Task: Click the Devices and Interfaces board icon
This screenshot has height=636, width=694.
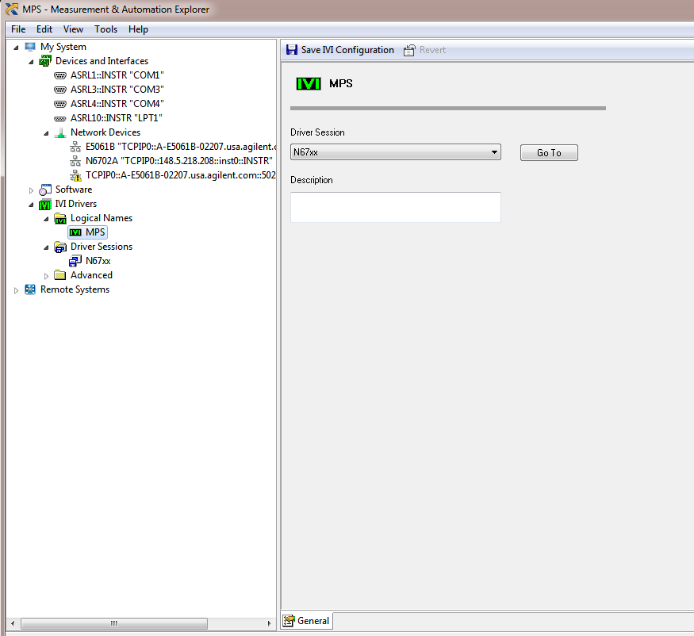Action: click(x=45, y=61)
